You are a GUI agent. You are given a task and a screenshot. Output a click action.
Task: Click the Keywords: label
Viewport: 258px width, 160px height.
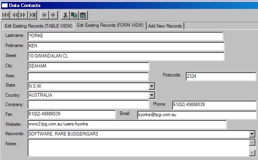(x=15, y=134)
